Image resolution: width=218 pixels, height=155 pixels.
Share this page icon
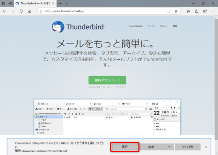205,11
